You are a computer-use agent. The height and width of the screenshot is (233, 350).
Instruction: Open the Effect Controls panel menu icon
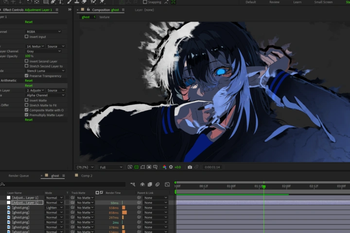[x=57, y=10]
